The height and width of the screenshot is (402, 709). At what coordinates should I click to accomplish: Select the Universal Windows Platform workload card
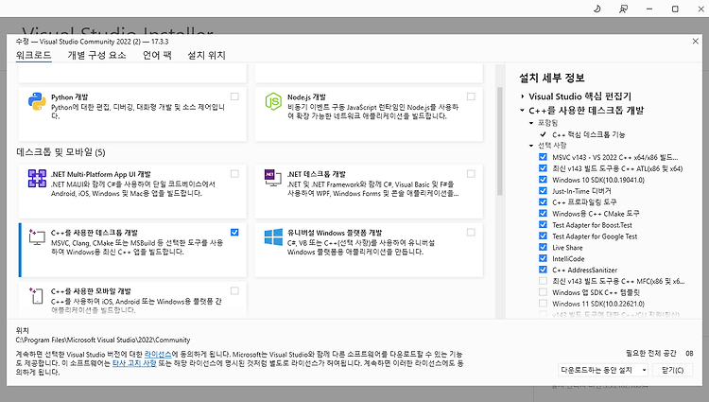[x=369, y=250]
